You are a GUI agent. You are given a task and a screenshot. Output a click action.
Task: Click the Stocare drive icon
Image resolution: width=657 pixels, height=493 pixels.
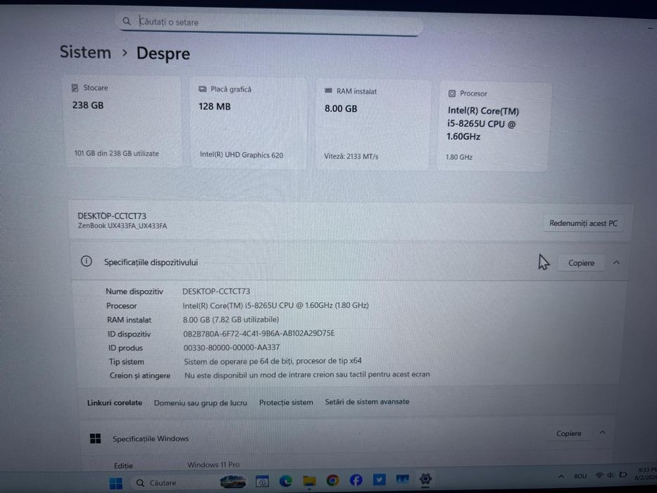click(75, 87)
